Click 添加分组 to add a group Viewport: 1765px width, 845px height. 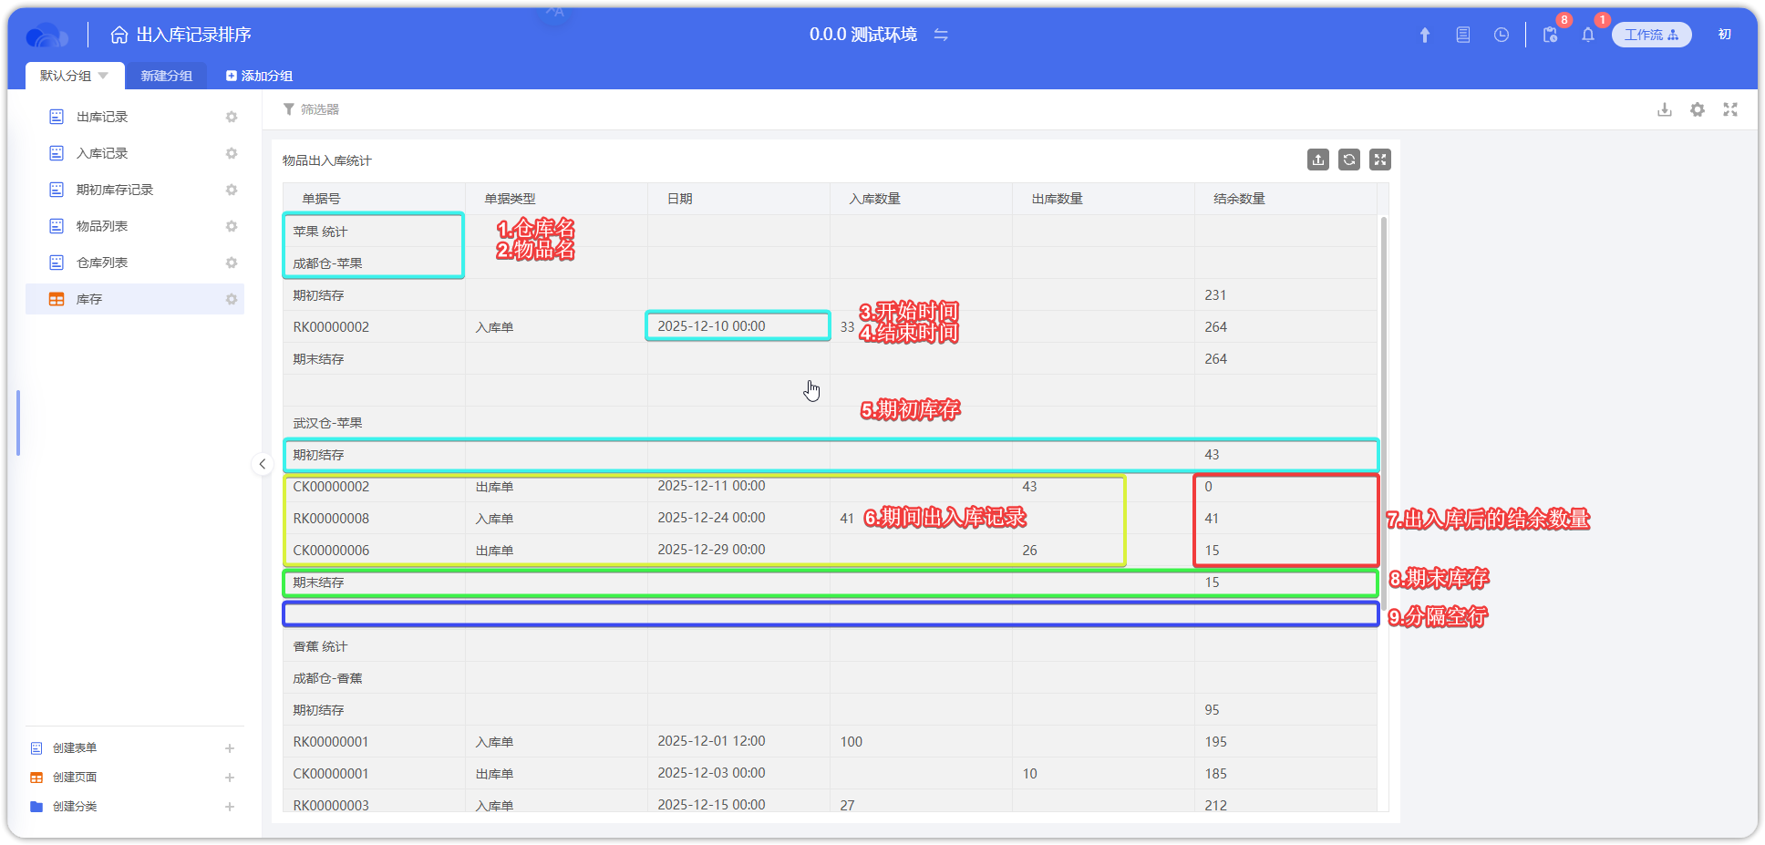[260, 76]
